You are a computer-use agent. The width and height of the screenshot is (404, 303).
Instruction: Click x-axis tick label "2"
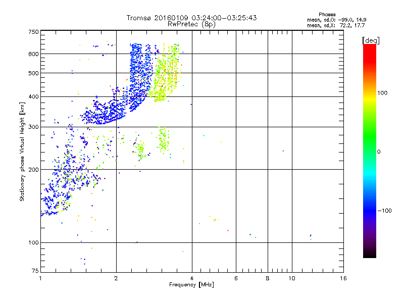click(116, 278)
